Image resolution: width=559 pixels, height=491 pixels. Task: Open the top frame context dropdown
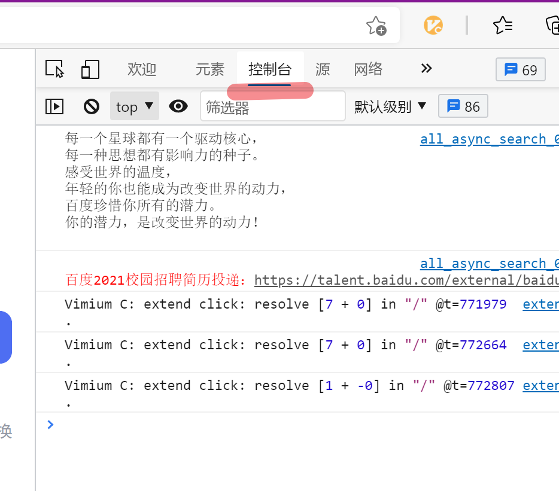tap(133, 106)
